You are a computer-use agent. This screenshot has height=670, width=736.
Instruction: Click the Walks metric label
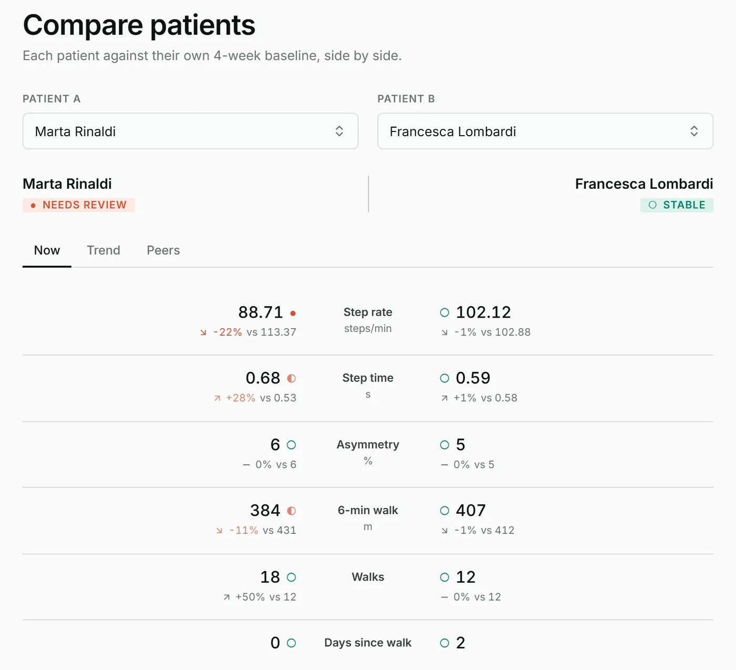[x=368, y=577]
